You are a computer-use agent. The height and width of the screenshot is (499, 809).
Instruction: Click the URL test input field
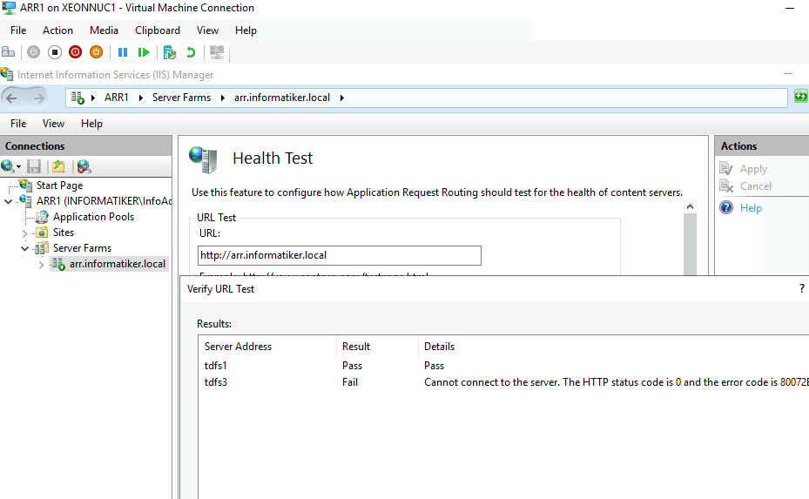(x=340, y=255)
